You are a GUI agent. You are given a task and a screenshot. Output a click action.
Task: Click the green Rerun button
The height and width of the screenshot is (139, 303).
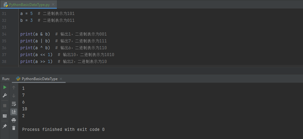(x=5, y=88)
